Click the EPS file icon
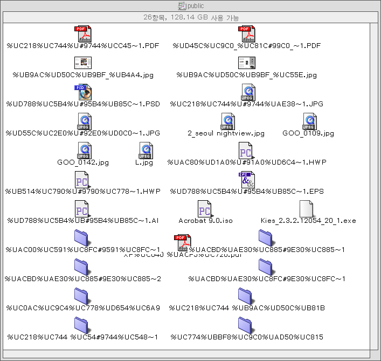The width and height of the screenshot is (381, 361). pos(247,180)
